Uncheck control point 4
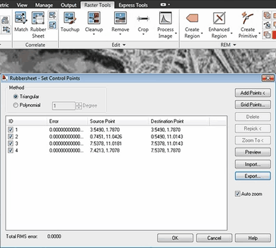The image size is (276, 248). tap(11, 150)
